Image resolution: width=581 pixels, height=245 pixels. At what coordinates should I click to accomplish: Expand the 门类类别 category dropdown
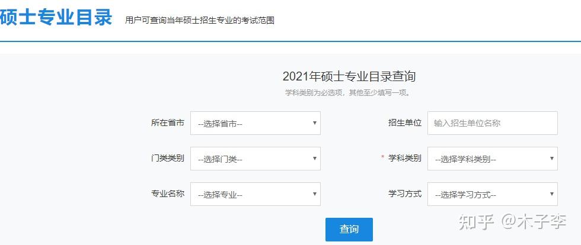pos(255,159)
